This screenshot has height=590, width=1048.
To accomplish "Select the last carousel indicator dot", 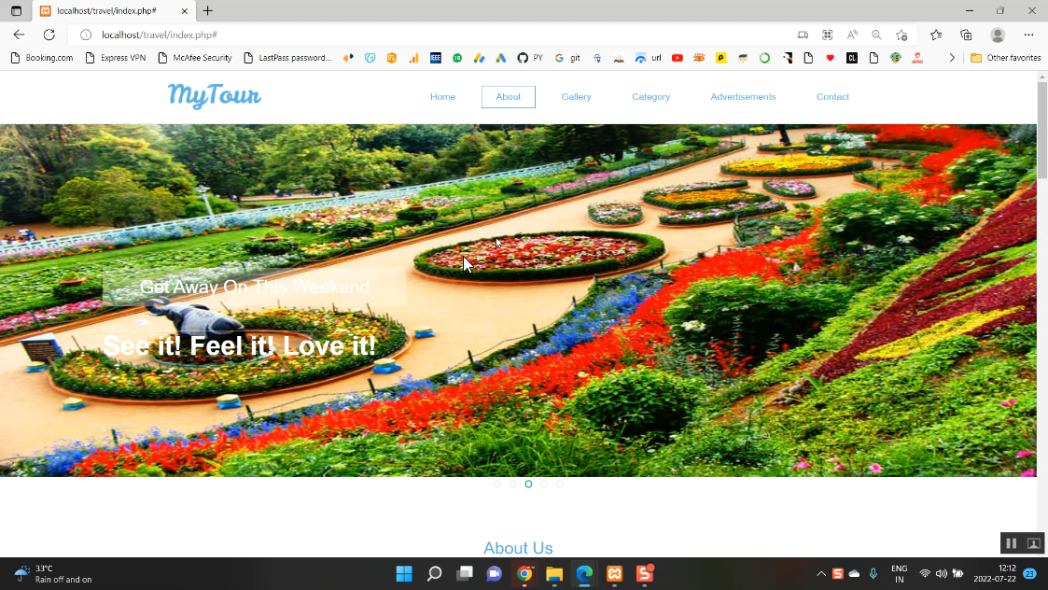I will [560, 484].
